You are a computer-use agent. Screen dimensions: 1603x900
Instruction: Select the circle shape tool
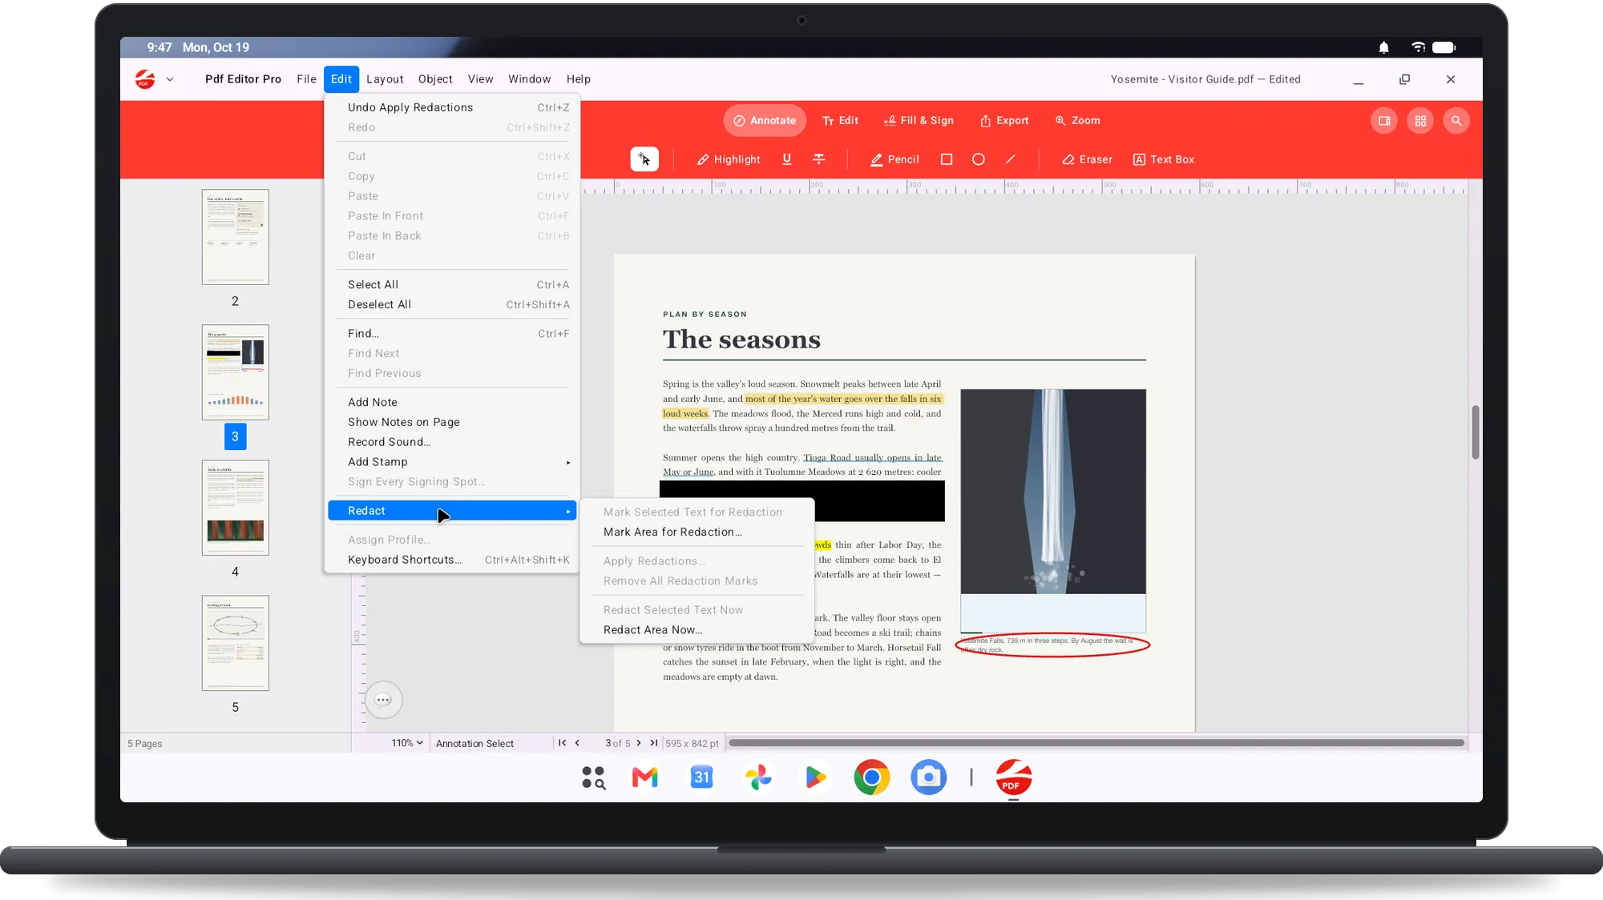(978, 159)
